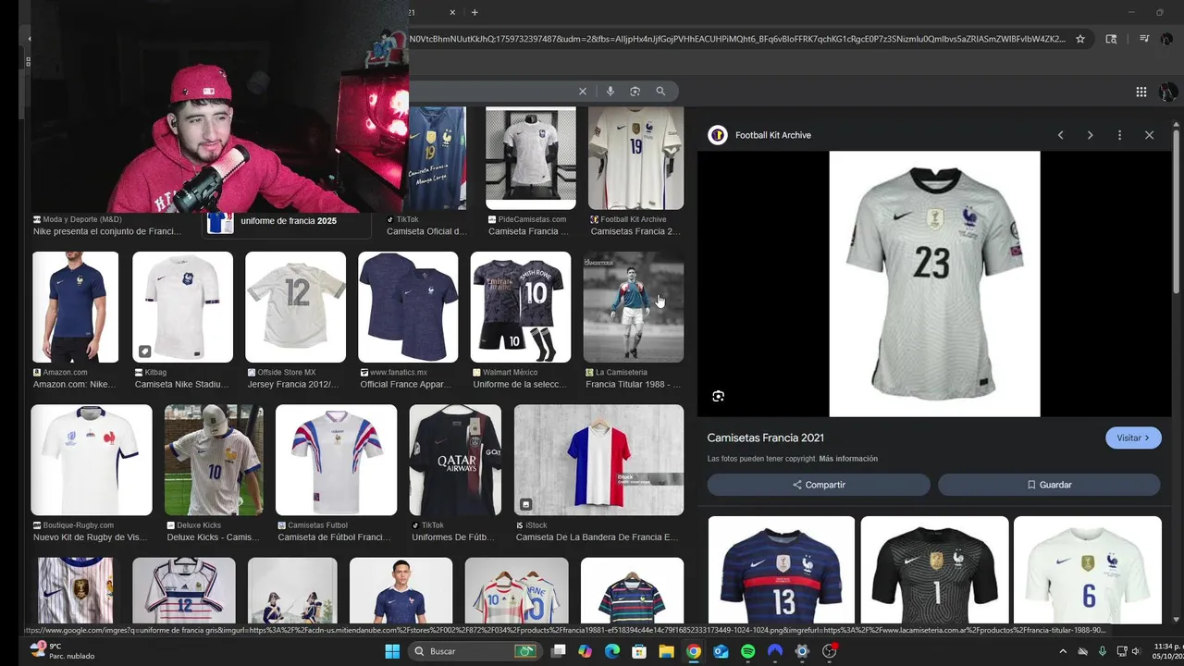Screen dimensions: 1184x666
Task: Close the current browser tab
Action: click(x=452, y=12)
